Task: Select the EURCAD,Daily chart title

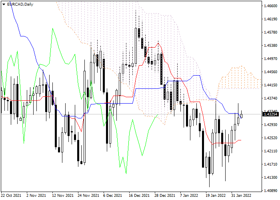Action: point(20,4)
